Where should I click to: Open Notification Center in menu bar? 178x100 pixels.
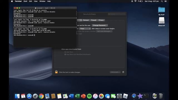166,1
